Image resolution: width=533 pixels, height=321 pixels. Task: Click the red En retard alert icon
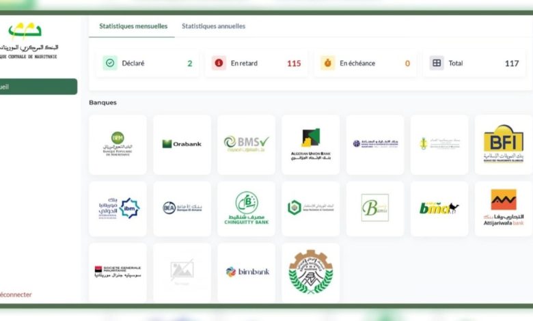(219, 63)
